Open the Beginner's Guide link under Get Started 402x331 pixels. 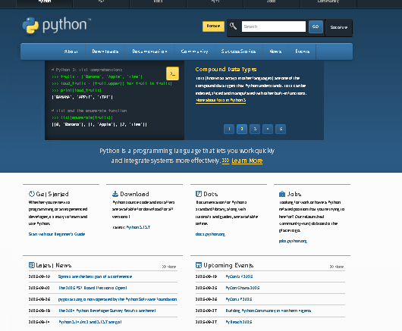tap(57, 234)
